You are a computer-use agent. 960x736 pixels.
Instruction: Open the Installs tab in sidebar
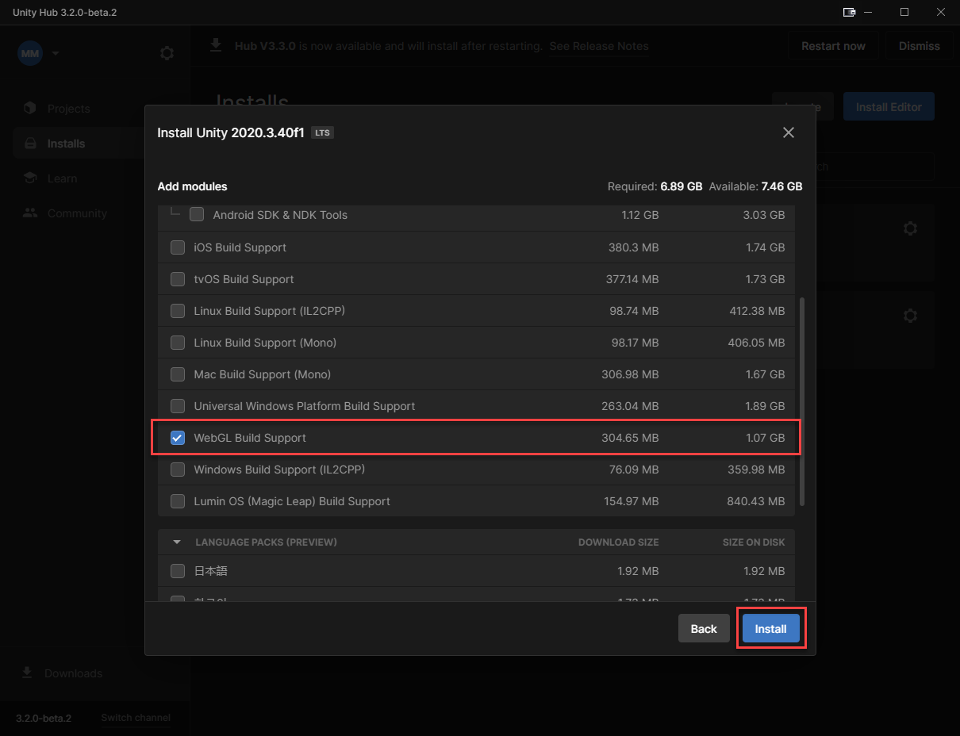(x=66, y=144)
